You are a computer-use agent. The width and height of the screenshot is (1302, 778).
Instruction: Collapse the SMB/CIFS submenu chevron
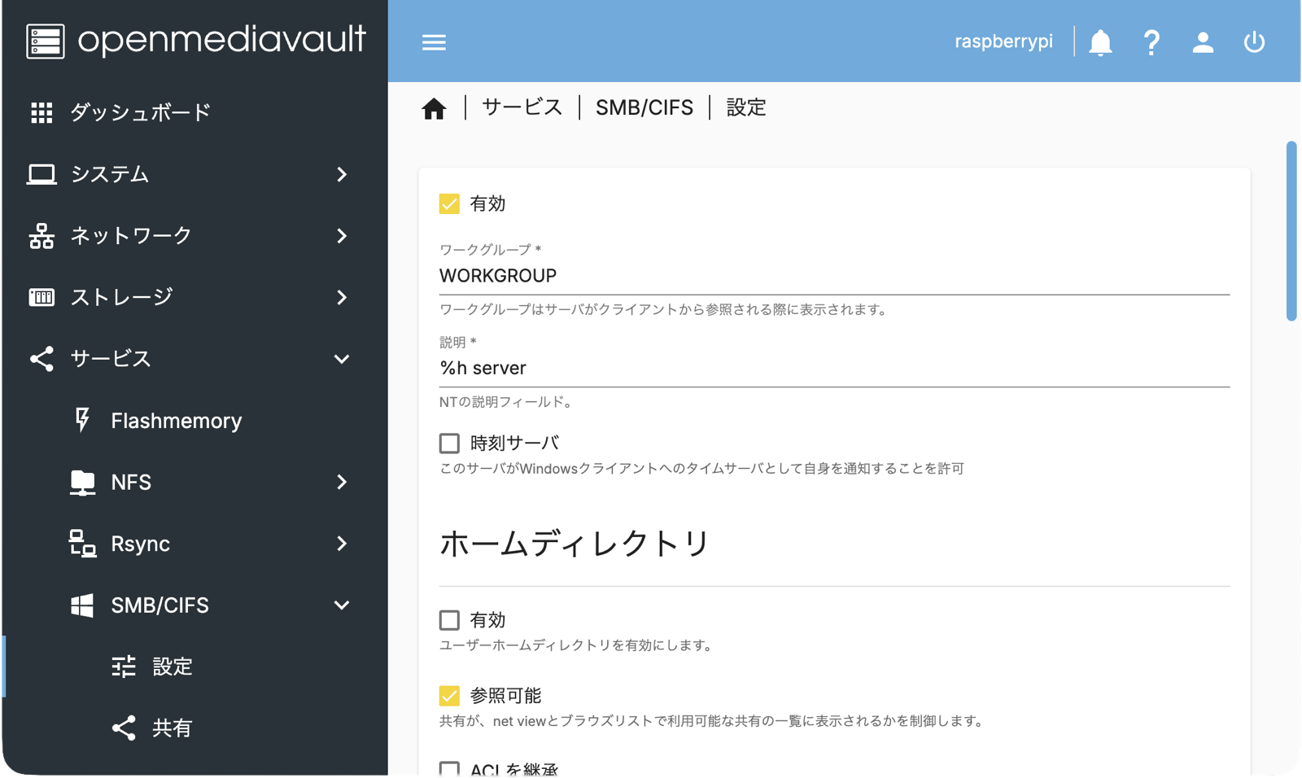click(x=342, y=605)
